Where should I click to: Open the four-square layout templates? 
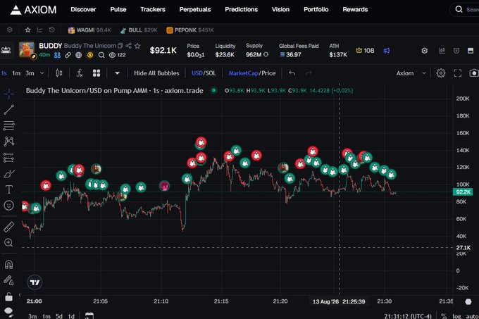point(97,73)
